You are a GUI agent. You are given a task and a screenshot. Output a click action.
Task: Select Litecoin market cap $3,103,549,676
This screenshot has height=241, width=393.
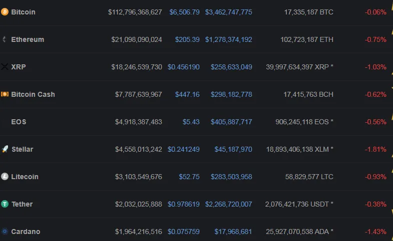click(138, 177)
